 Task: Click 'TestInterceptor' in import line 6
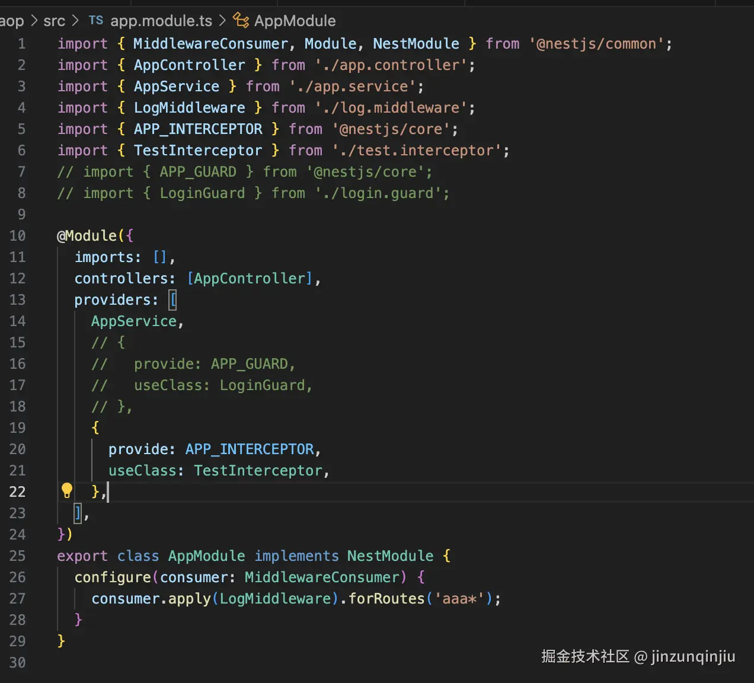198,150
